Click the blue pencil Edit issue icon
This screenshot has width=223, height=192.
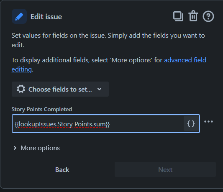click(19, 16)
